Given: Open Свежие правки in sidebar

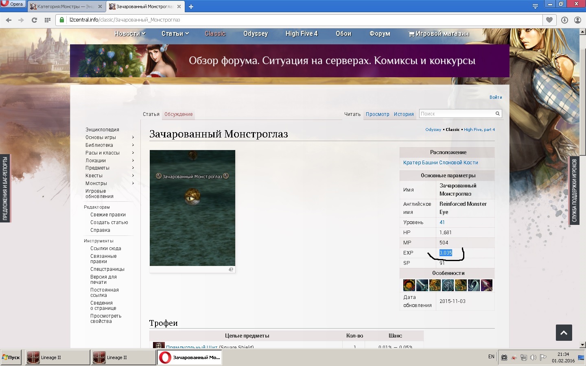Looking at the screenshot, I should pos(108,215).
